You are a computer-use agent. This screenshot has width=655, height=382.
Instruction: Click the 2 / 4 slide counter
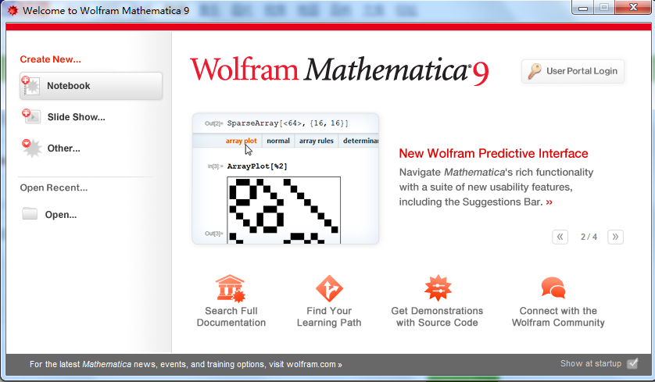coord(589,237)
